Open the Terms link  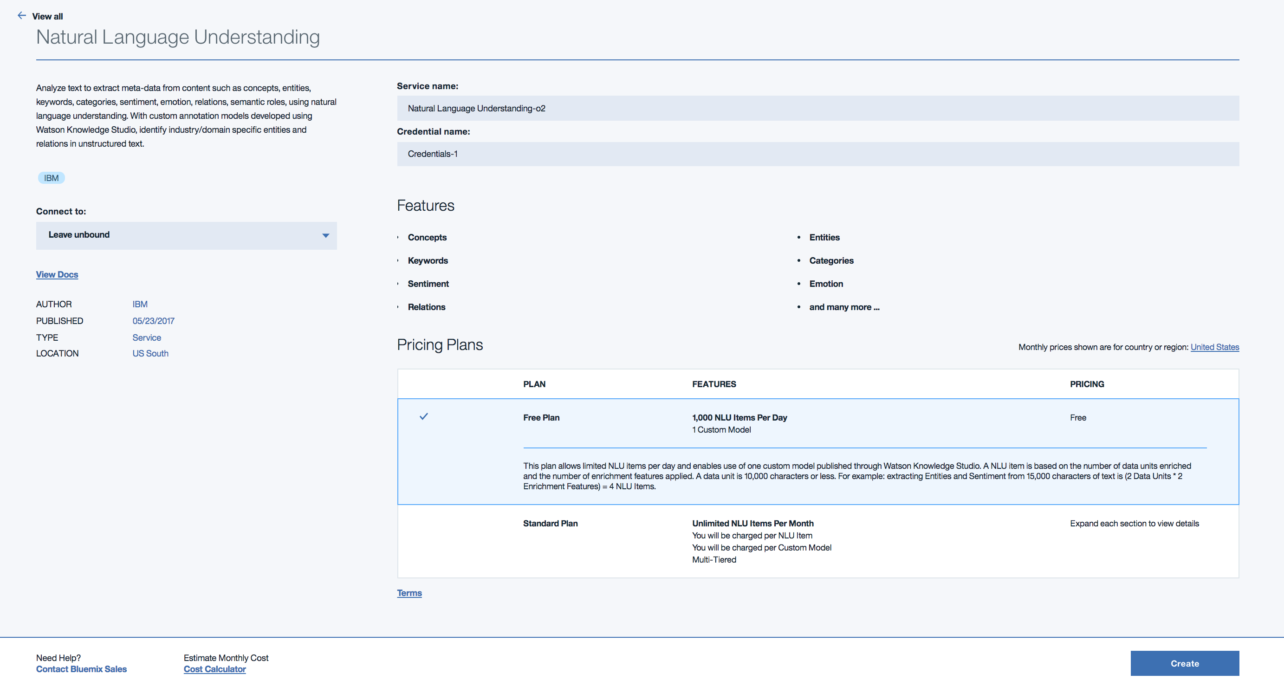pos(409,593)
